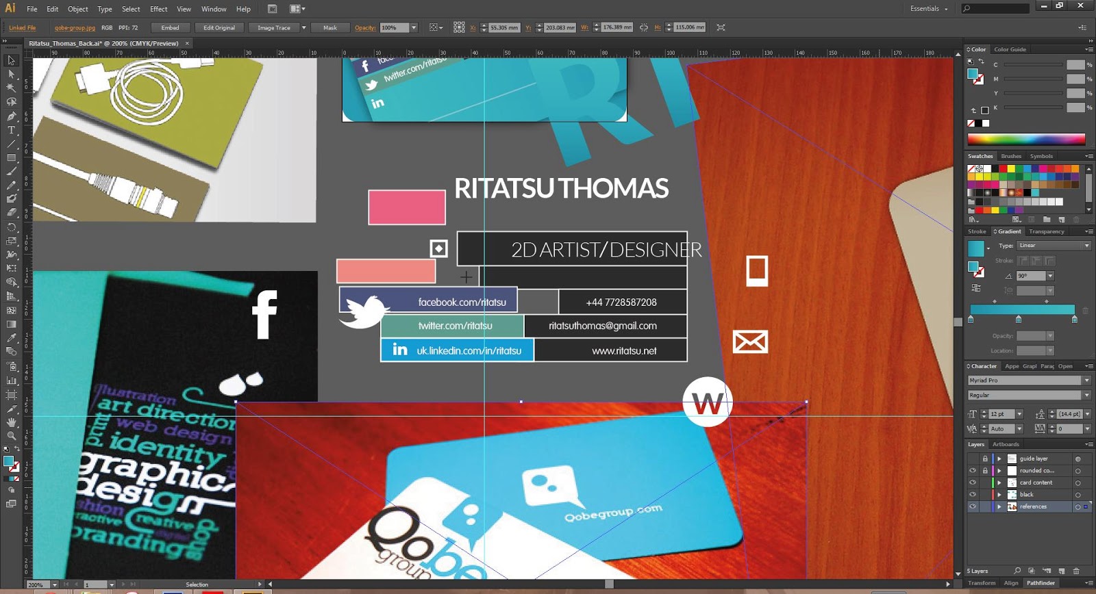1096x594 pixels.
Task: Click the Create New Layer icon
Action: [1061, 571]
